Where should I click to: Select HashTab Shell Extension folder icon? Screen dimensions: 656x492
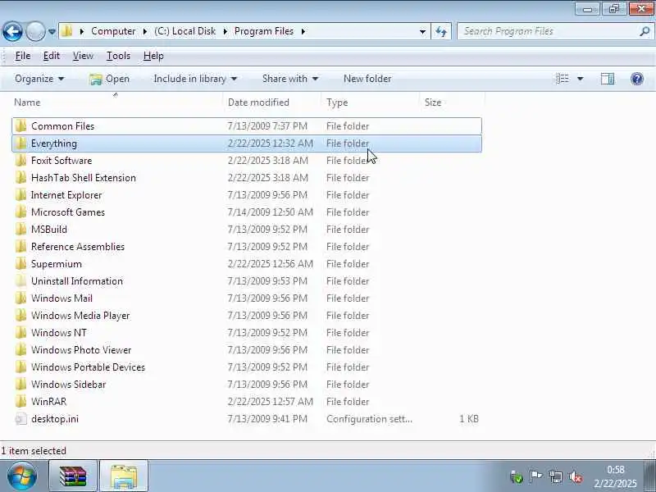(20, 177)
